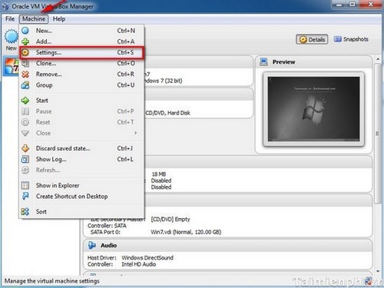The width and height of the screenshot is (384, 288).
Task: Click the Preview panel header
Action: (x=313, y=62)
